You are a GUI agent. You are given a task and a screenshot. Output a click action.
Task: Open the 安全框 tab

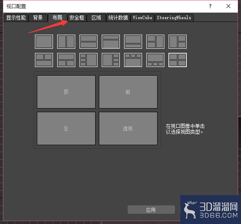point(77,17)
